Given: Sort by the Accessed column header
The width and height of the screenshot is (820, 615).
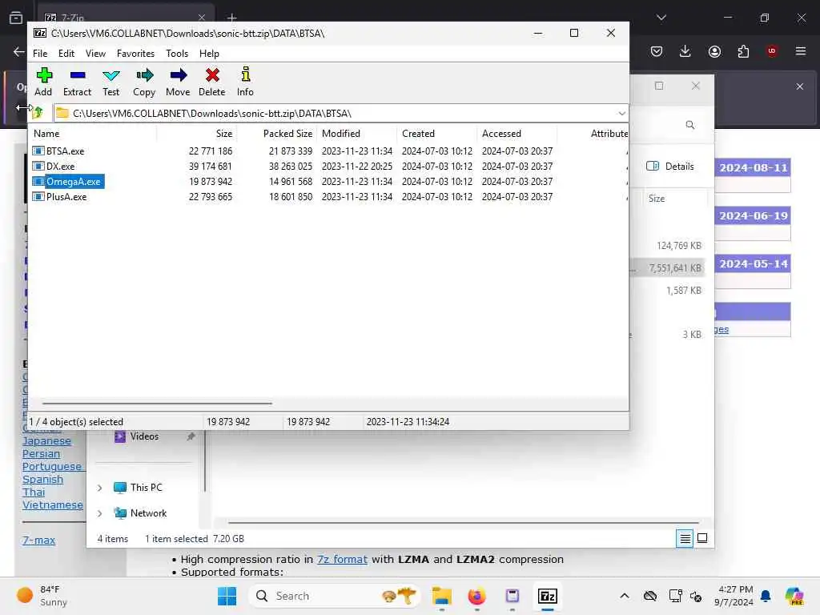Looking at the screenshot, I should point(517,134).
